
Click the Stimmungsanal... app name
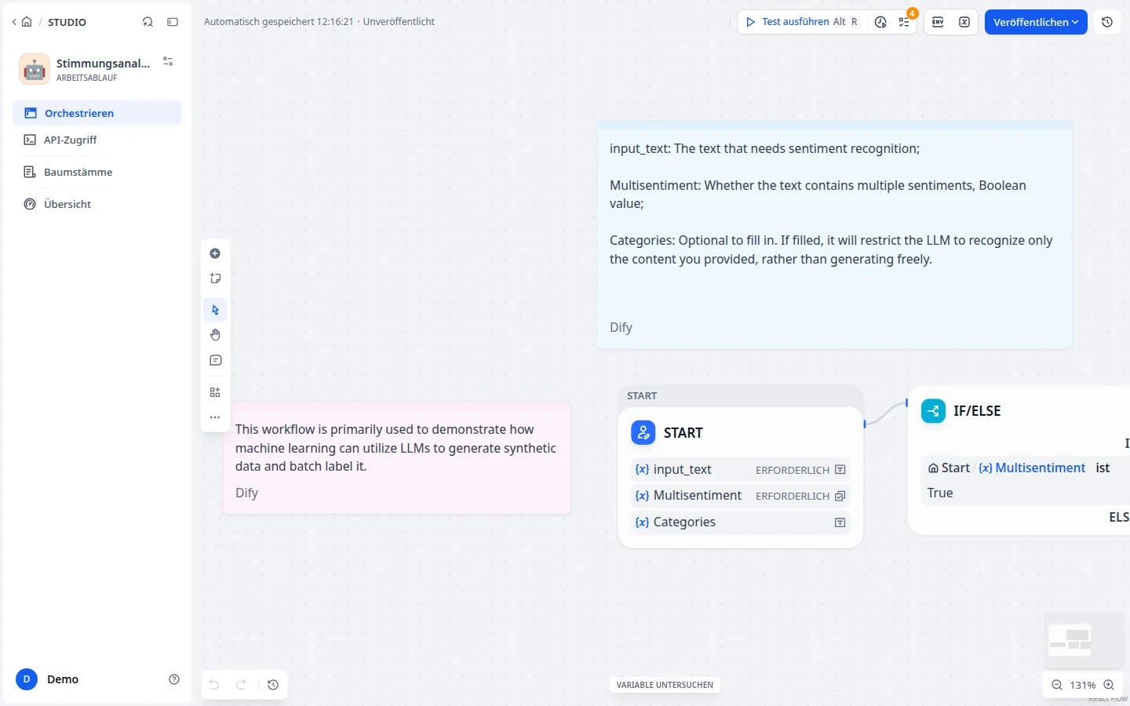point(103,63)
